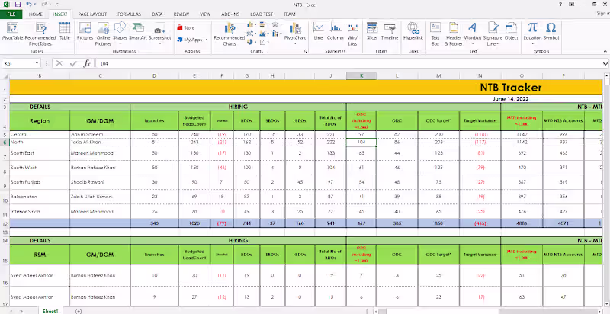Screen dimensions: 610x314
Task: Insert a PivotTable
Action: 13,32
